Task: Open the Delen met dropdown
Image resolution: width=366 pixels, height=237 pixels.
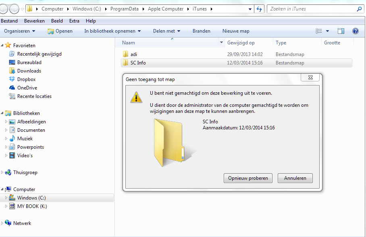Action: (166, 31)
